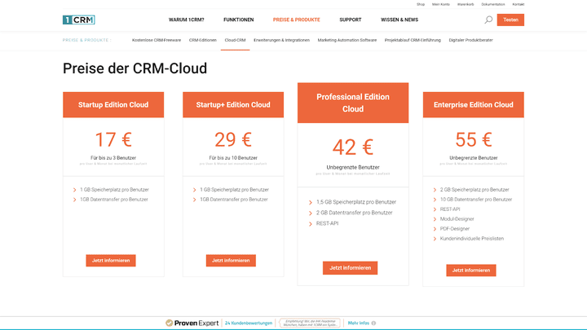
Task: Click chevron before PDF-Designer feature
Action: (x=435, y=229)
